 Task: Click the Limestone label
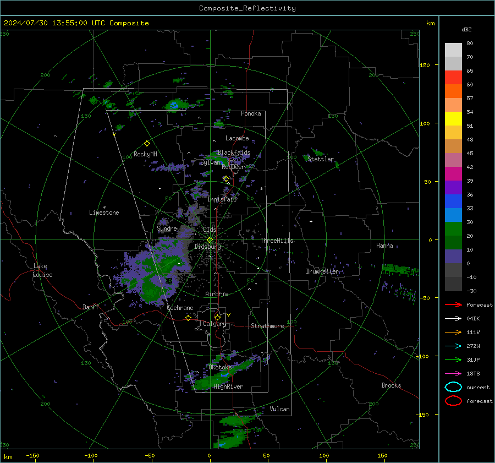tap(104, 213)
